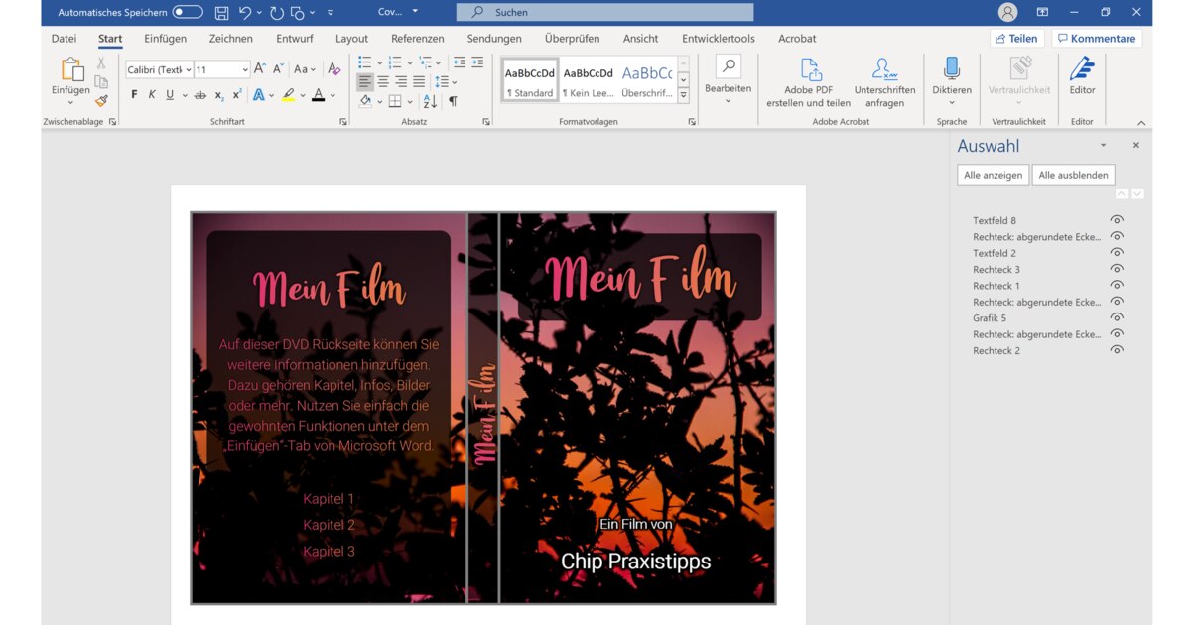The height and width of the screenshot is (625, 1195).
Task: Expand the Formatvorlagen styles gallery
Action: click(683, 95)
